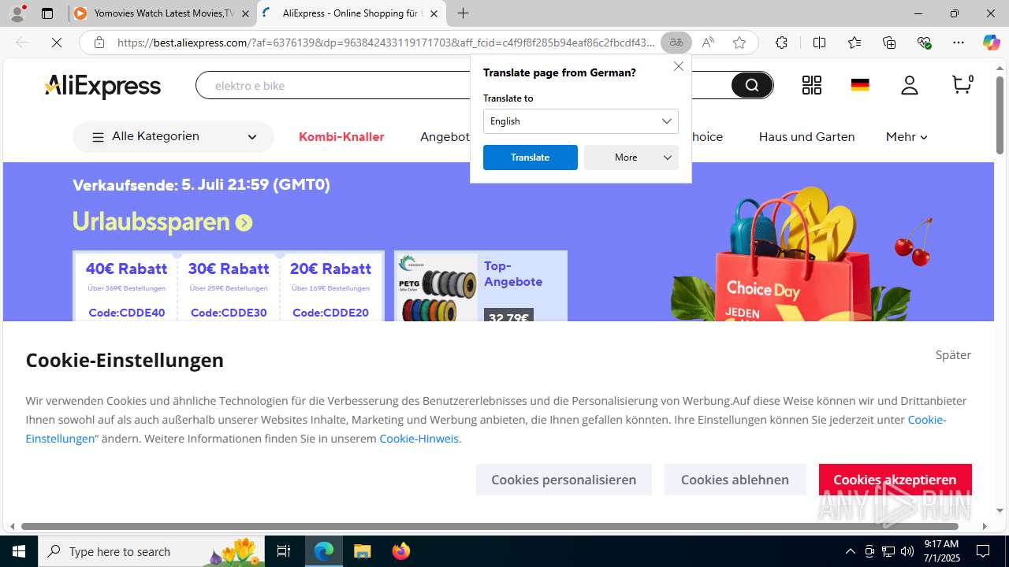Expand the Alle Kategorien menu
Image resolution: width=1009 pixels, height=567 pixels.
173,137
